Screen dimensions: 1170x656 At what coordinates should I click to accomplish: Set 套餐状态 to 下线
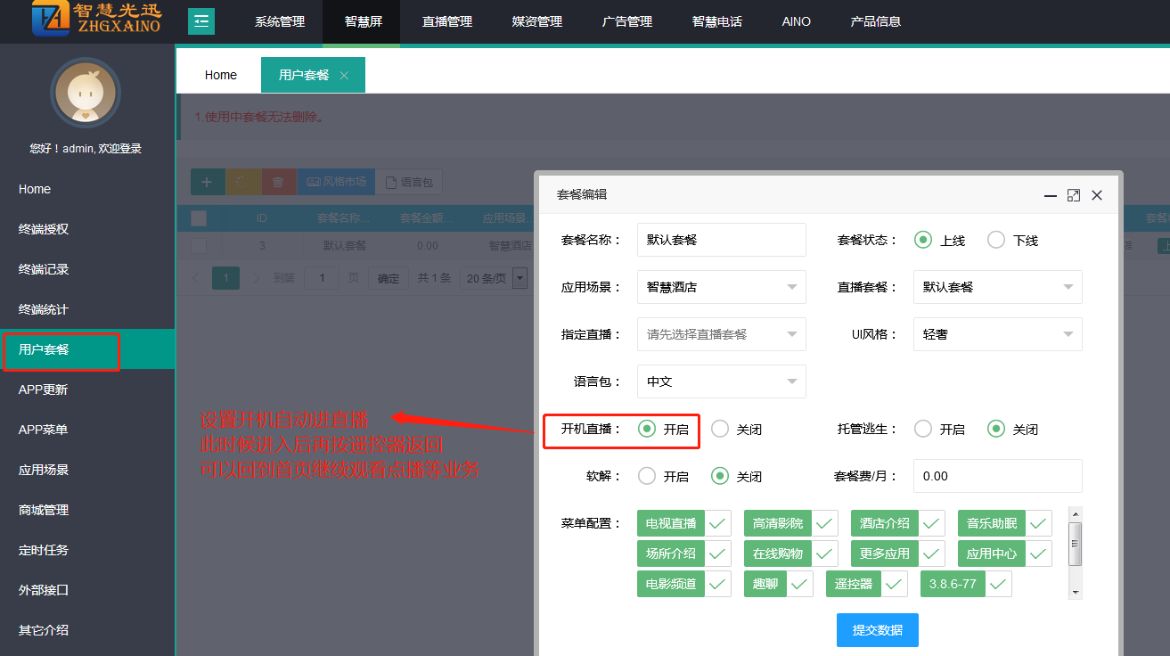[996, 241]
